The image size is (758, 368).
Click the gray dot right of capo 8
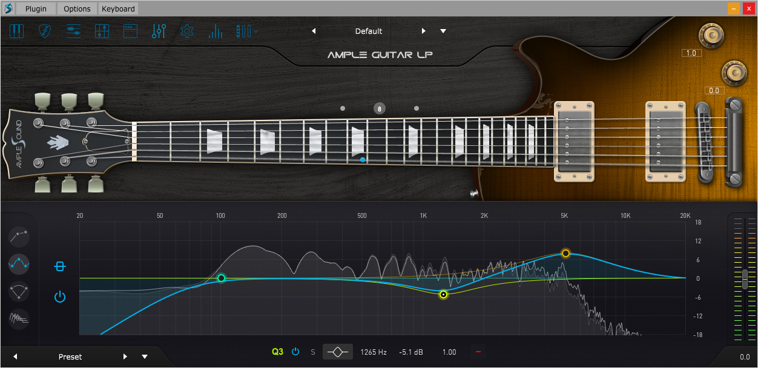point(417,108)
